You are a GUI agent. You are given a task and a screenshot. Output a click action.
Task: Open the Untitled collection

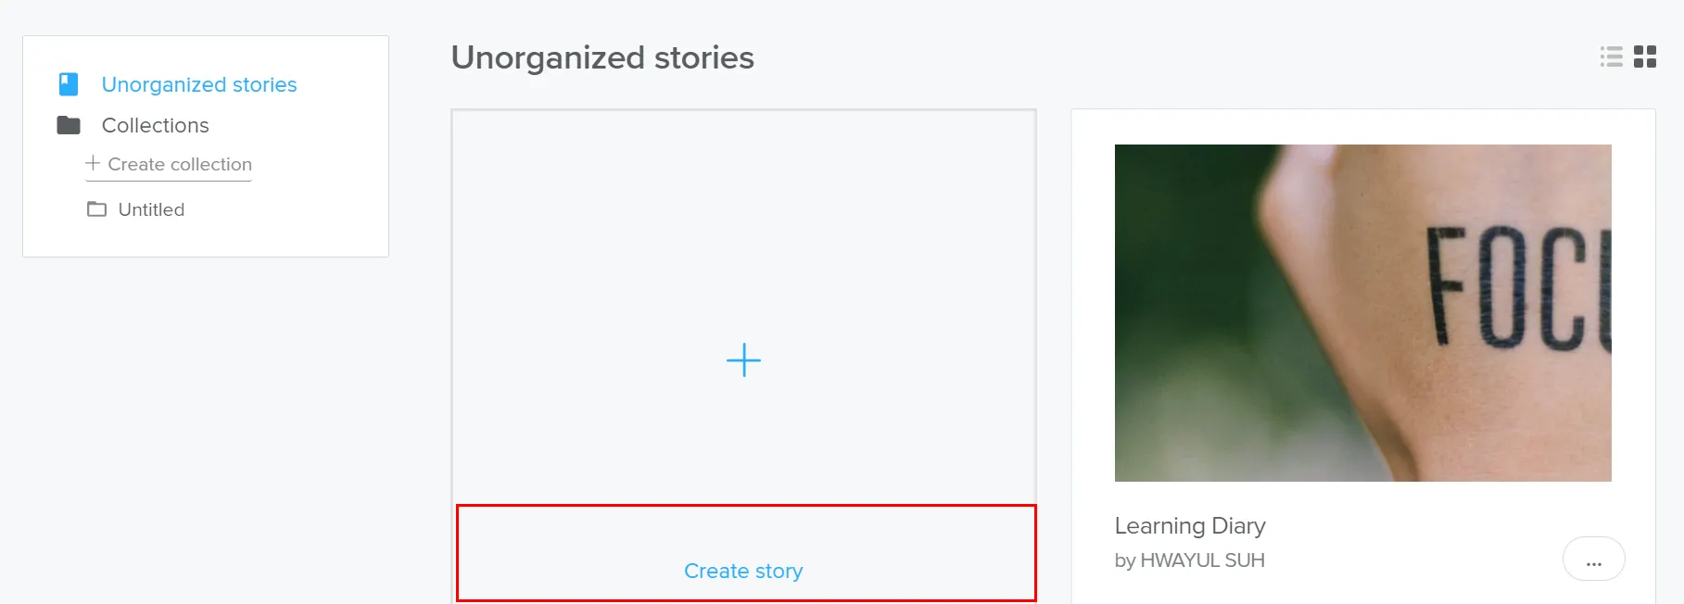pos(151,209)
